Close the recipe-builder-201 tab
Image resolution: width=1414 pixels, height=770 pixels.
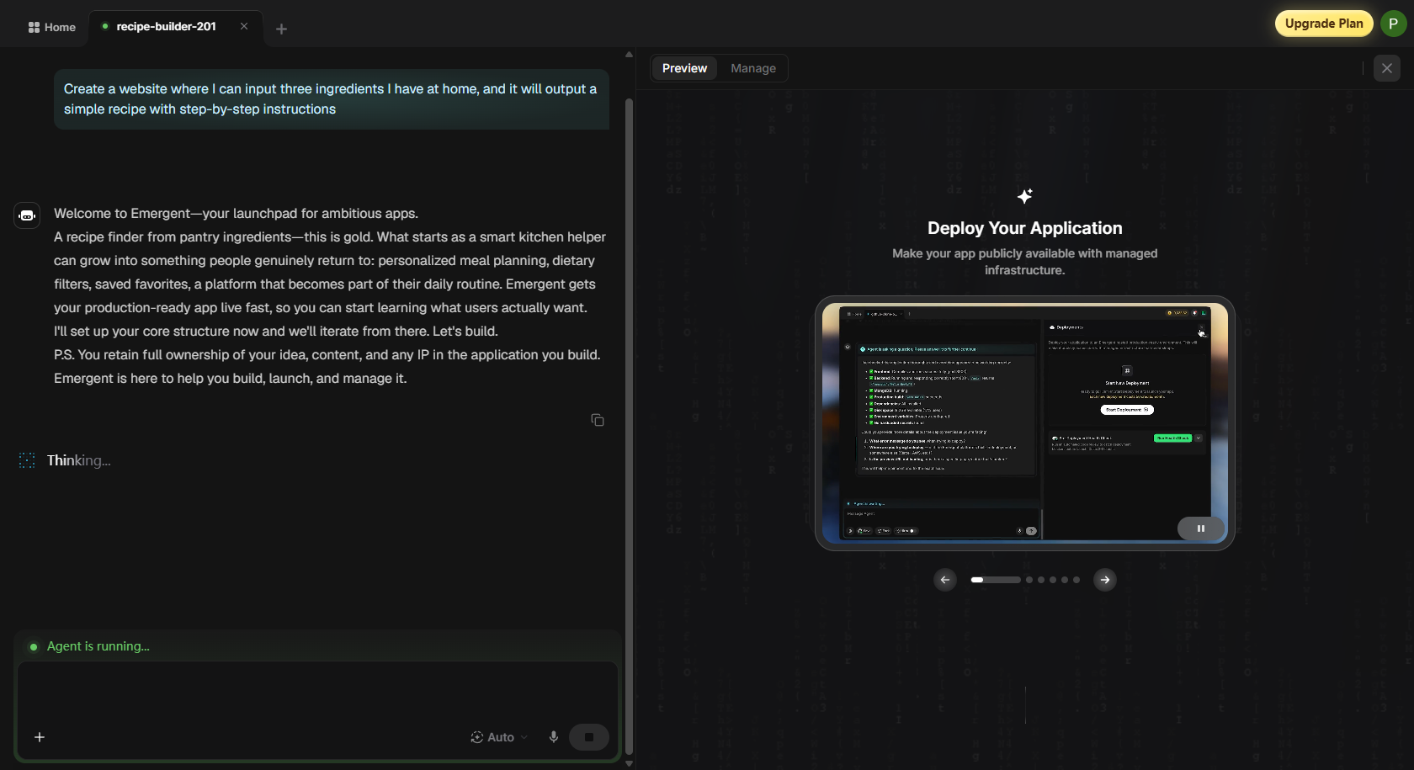[x=244, y=26]
